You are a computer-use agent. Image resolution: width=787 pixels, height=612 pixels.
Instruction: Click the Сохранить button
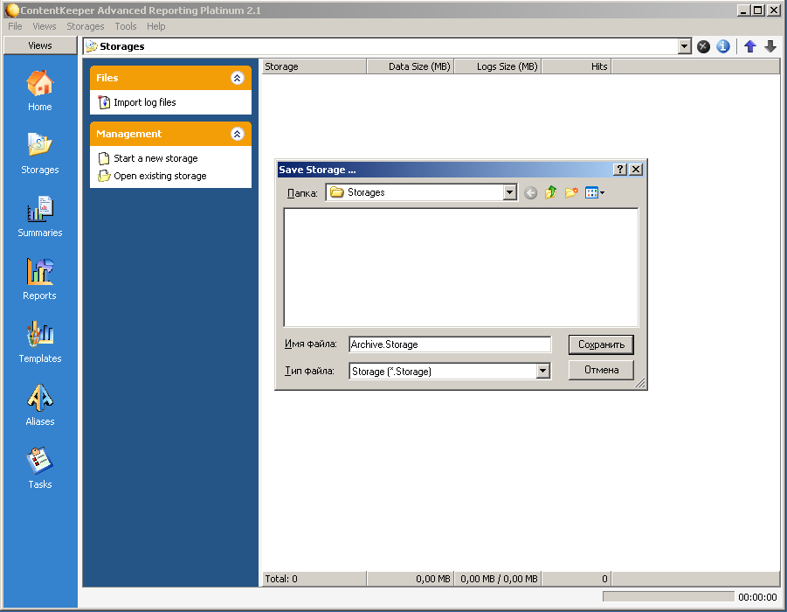coord(601,344)
